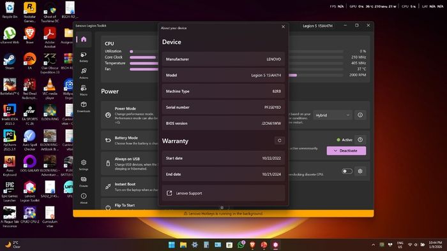Select the serial number value PF3SEY8D

click(x=273, y=108)
